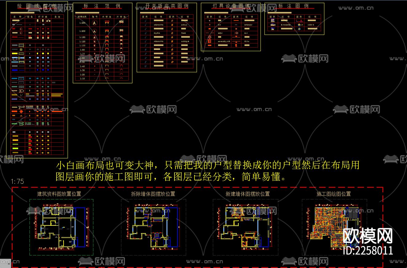Select the 1:100 scale row in 标注范例
407x268 pixels.
click(x=82, y=45)
